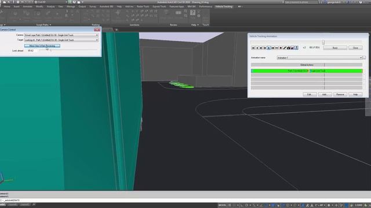Open the help question icon in title bar
Image resolution: width=371 pixels, height=208 pixels.
361,2
